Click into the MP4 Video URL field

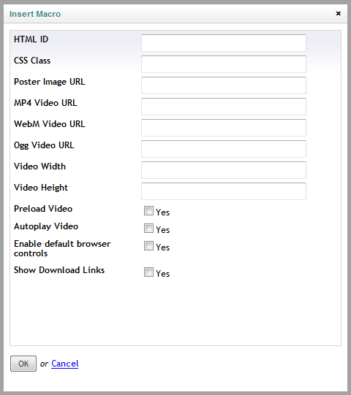click(224, 107)
